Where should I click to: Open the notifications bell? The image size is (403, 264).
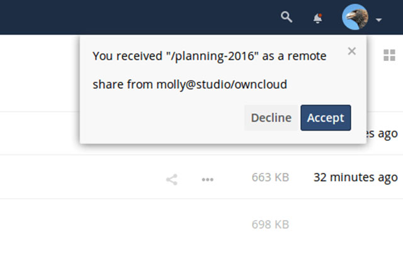[317, 18]
